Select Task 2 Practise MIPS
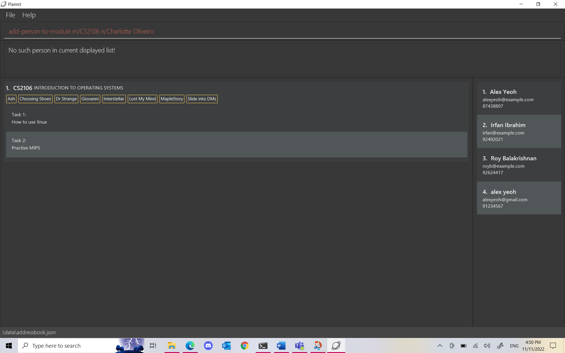 click(236, 144)
